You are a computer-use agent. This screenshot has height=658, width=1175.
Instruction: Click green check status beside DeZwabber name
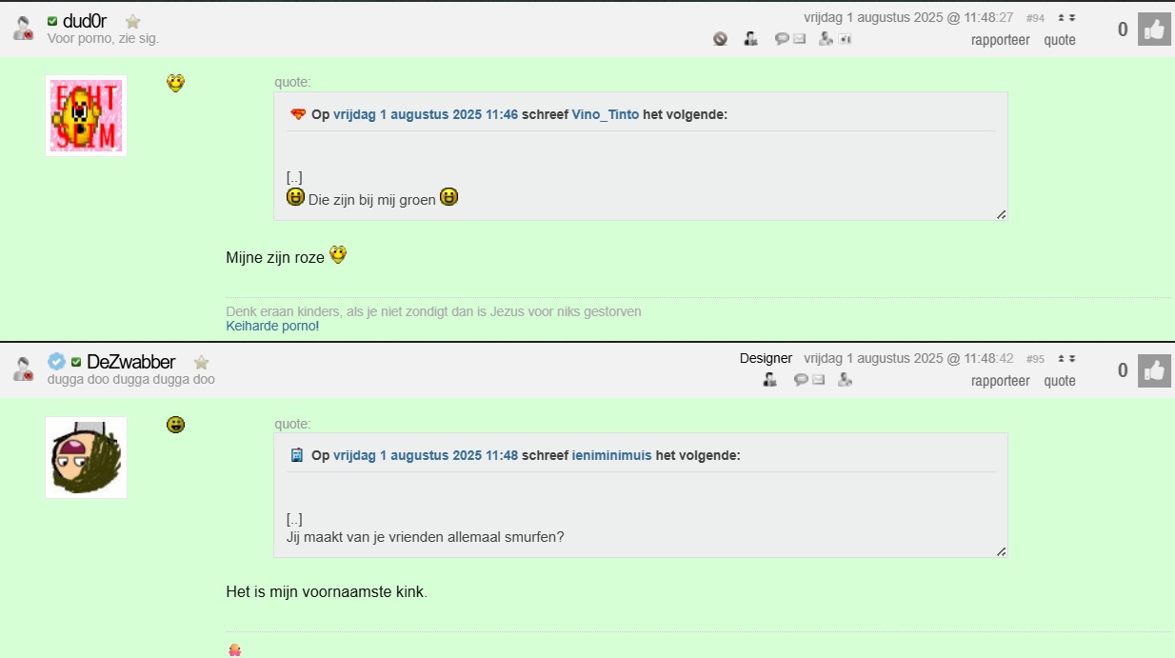(76, 362)
